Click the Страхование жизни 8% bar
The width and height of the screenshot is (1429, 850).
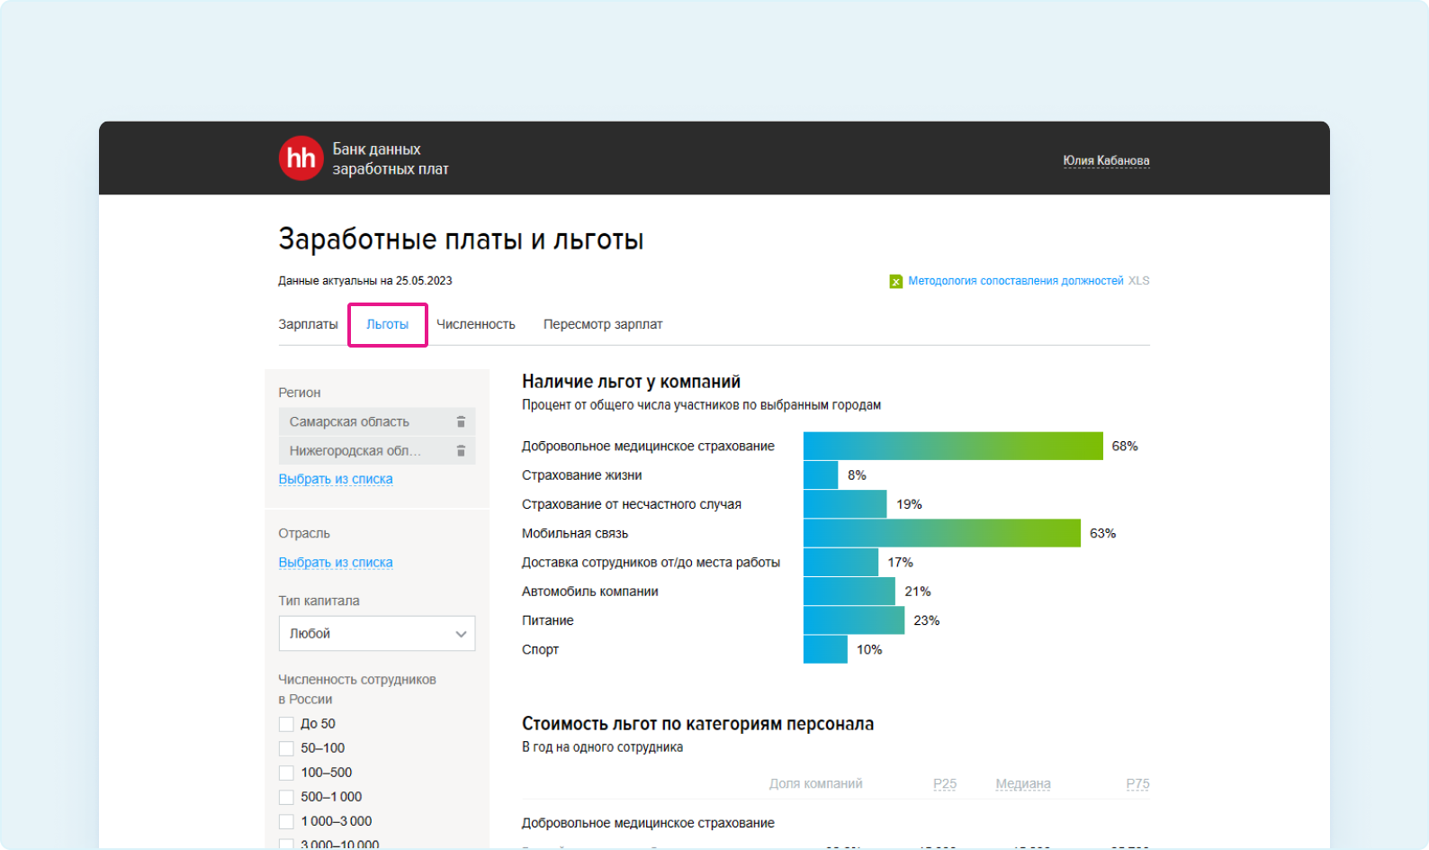coord(821,475)
